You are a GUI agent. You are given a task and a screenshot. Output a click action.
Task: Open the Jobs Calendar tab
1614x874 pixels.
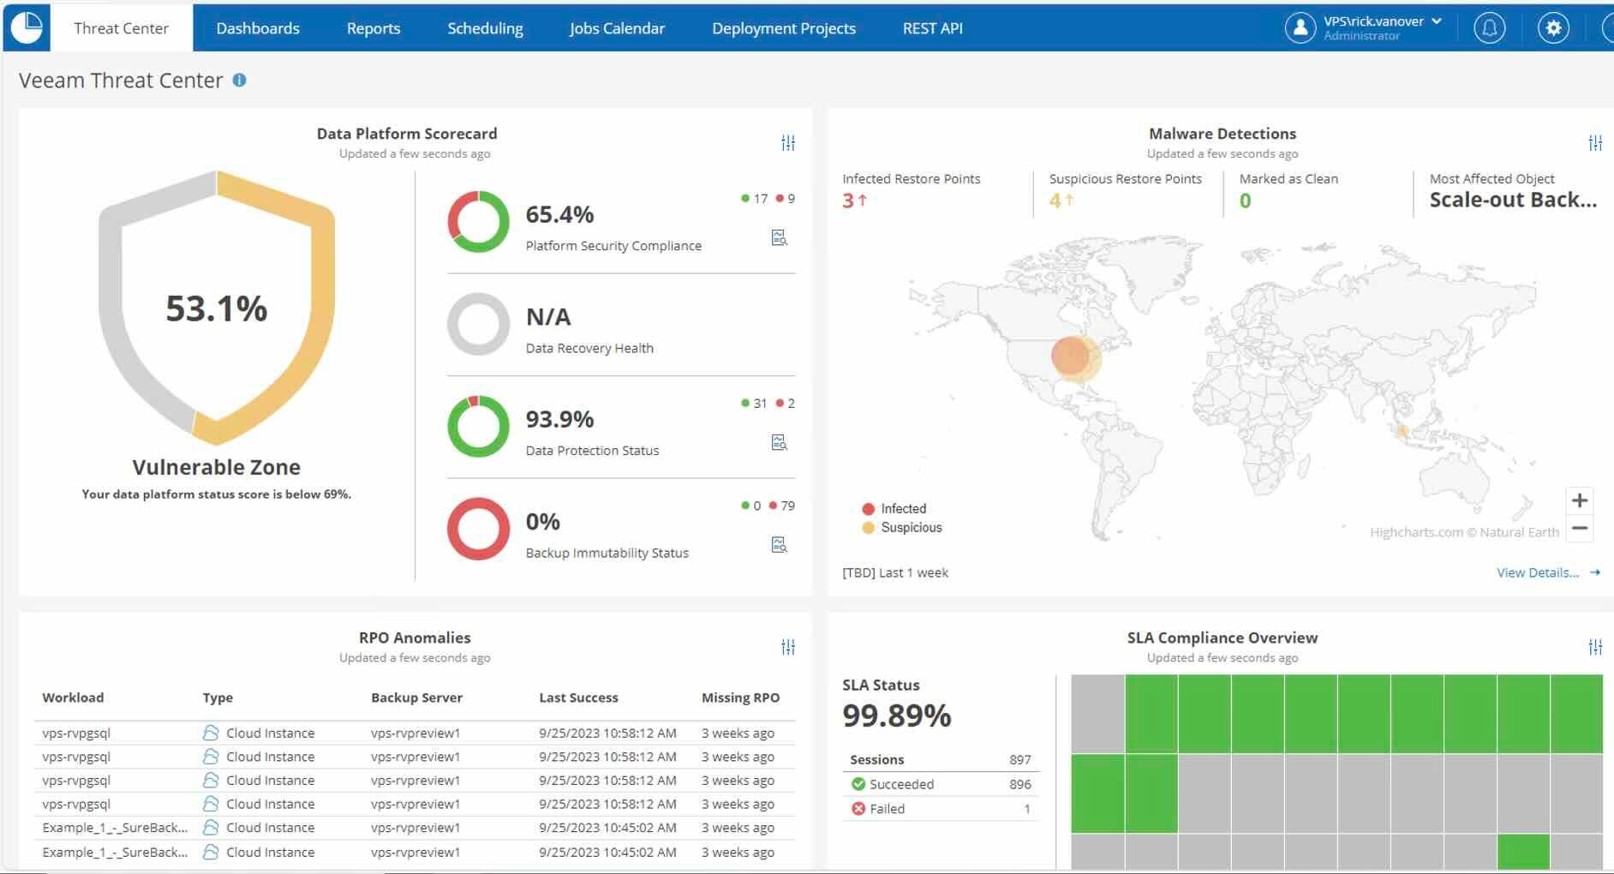617,28
